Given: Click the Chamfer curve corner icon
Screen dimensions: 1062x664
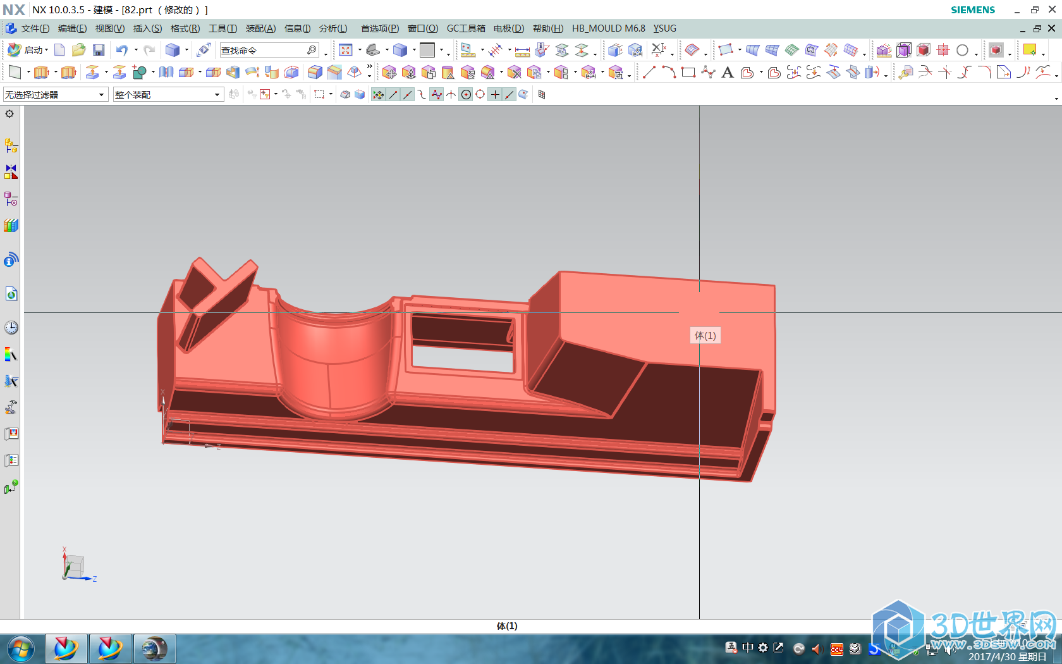Looking at the screenshot, I should [x=1004, y=72].
